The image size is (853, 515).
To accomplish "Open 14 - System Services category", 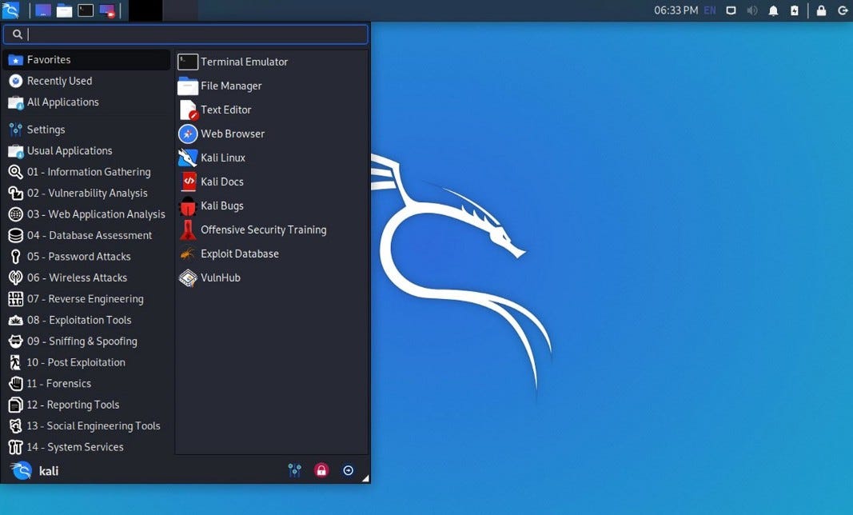I will click(86, 448).
